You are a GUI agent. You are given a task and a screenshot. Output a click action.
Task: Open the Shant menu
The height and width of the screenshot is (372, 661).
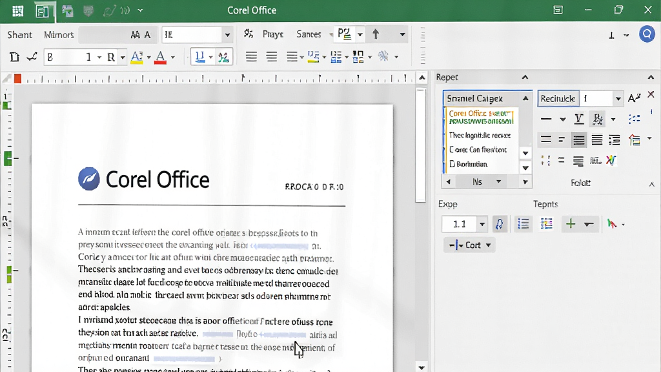[x=19, y=35]
